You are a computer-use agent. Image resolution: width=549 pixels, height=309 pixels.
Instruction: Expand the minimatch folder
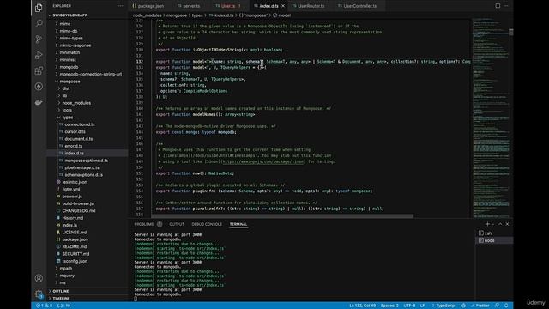[69, 52]
